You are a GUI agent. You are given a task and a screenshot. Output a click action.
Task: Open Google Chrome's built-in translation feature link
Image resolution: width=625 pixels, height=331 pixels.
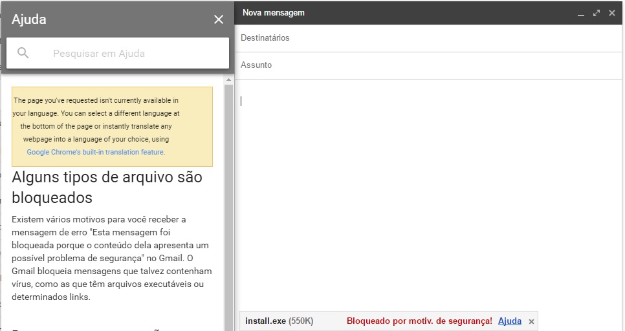95,153
